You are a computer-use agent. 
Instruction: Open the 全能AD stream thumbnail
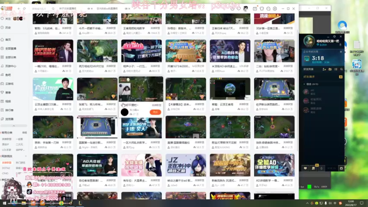tap(274, 165)
